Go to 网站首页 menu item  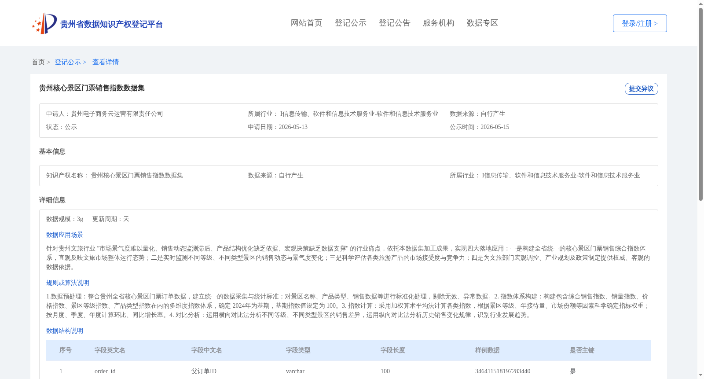[x=306, y=23]
